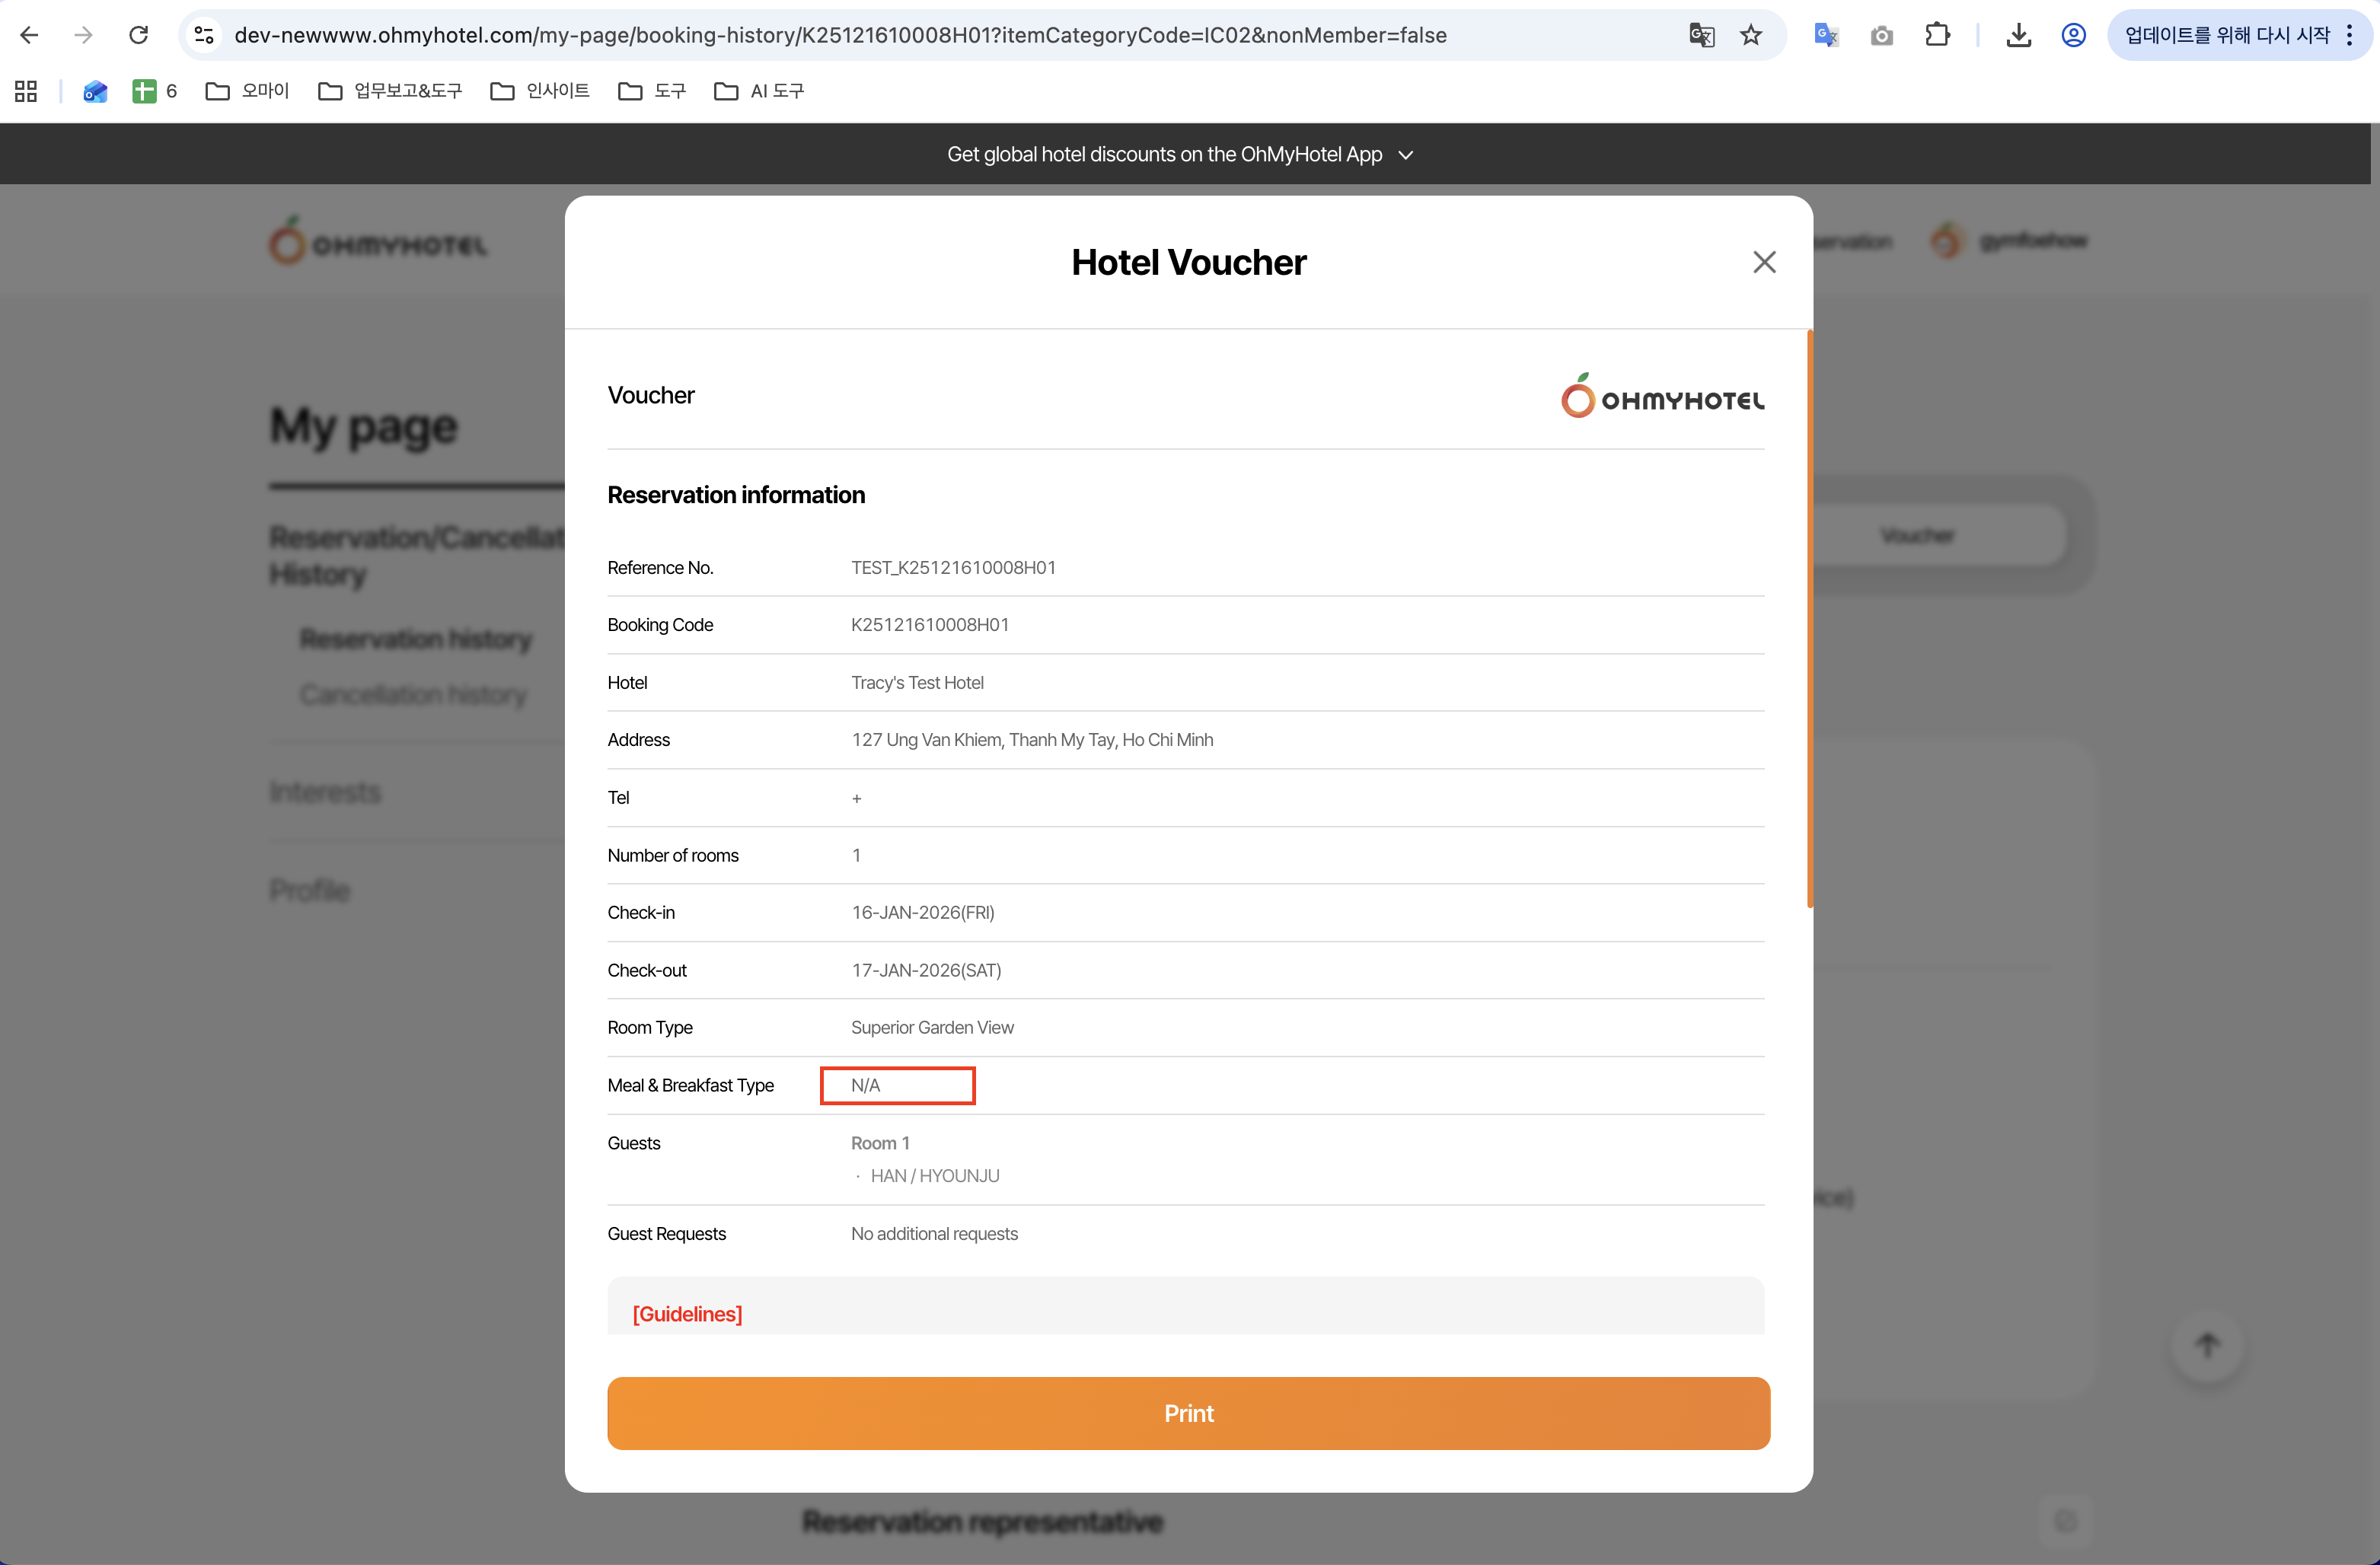The height and width of the screenshot is (1565, 2380).
Task: Click the scroll-to-top arrow button
Action: pos(2207,1345)
